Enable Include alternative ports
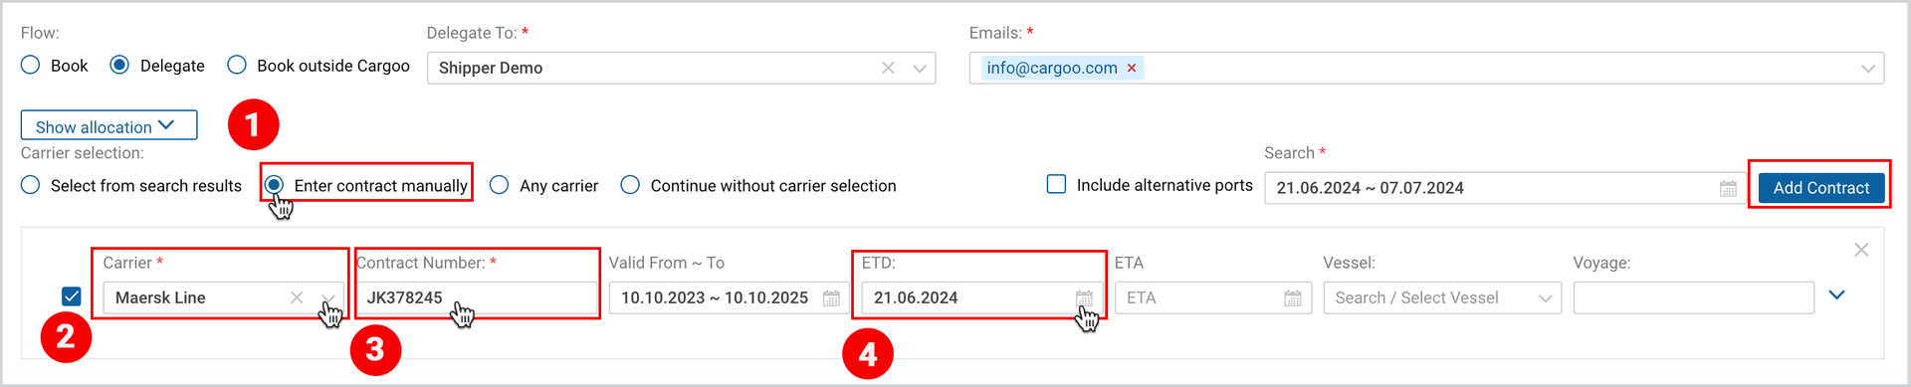This screenshot has height=387, width=1911. pyautogui.click(x=1056, y=184)
